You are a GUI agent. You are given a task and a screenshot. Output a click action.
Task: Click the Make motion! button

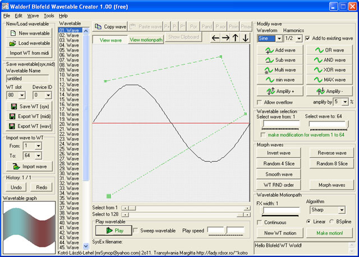click(x=329, y=233)
